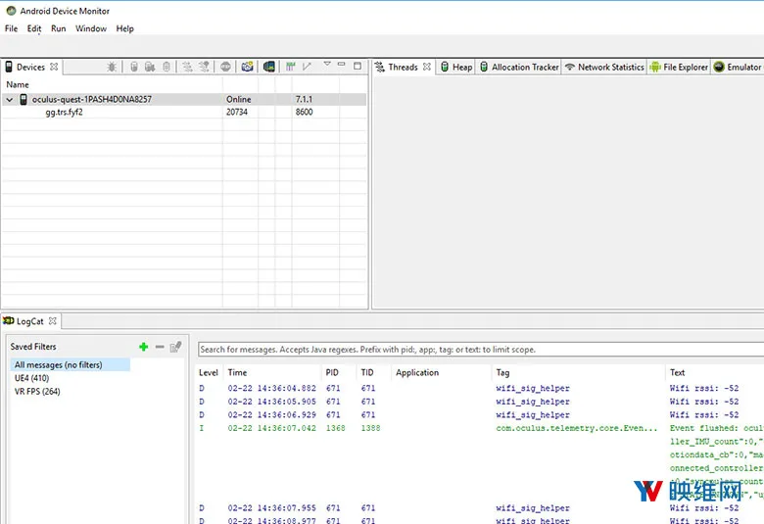This screenshot has width=764, height=524.
Task: Select the UE4 (410) saved filter
Action: tap(31, 378)
